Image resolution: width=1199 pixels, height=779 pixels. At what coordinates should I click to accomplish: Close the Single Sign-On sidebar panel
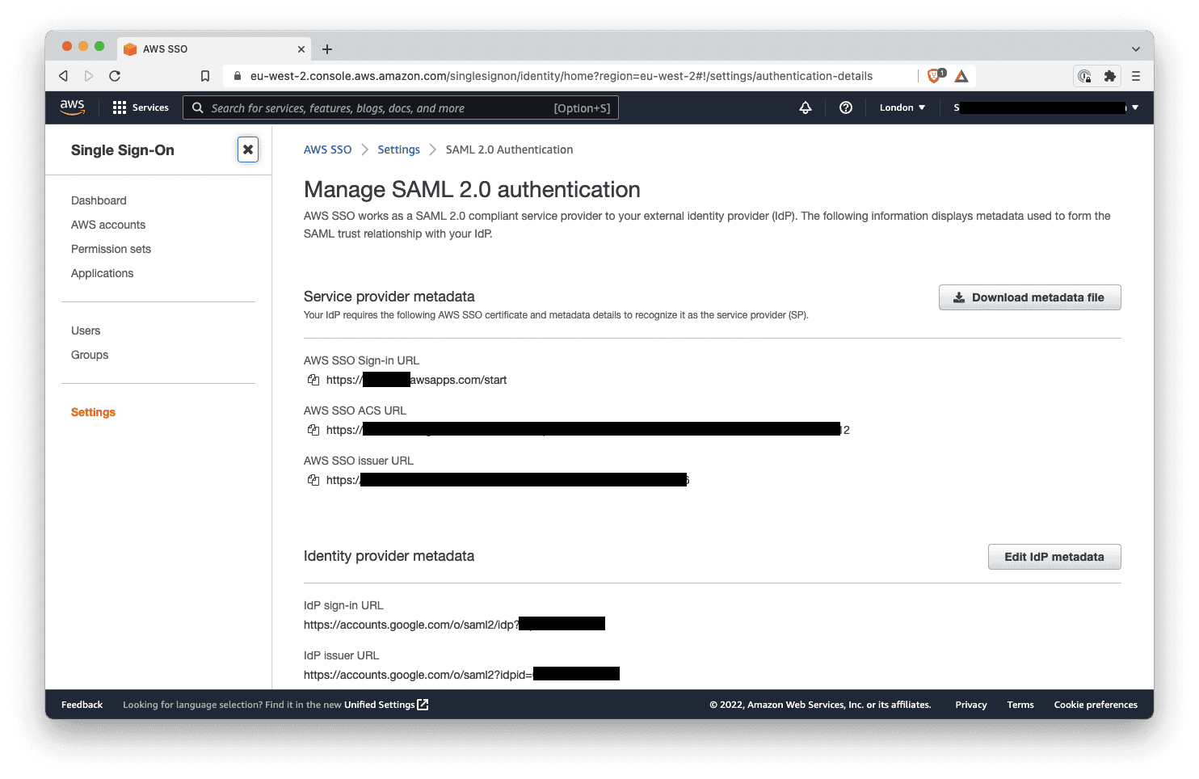tap(248, 149)
